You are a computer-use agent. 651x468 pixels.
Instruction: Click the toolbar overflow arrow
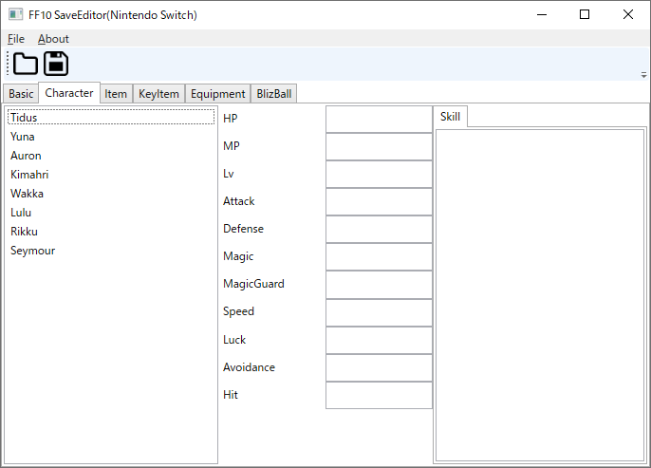coord(643,75)
